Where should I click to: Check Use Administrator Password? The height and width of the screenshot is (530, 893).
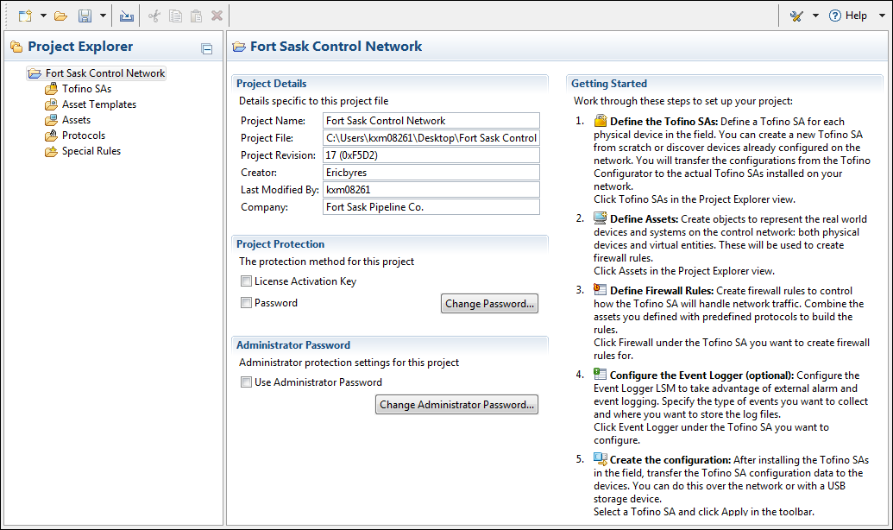coord(246,382)
